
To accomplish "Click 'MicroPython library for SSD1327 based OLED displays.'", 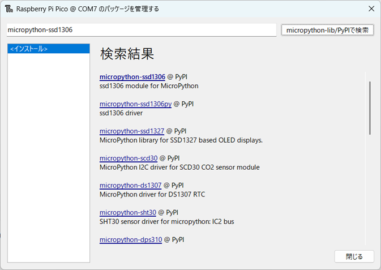I will [181, 140].
